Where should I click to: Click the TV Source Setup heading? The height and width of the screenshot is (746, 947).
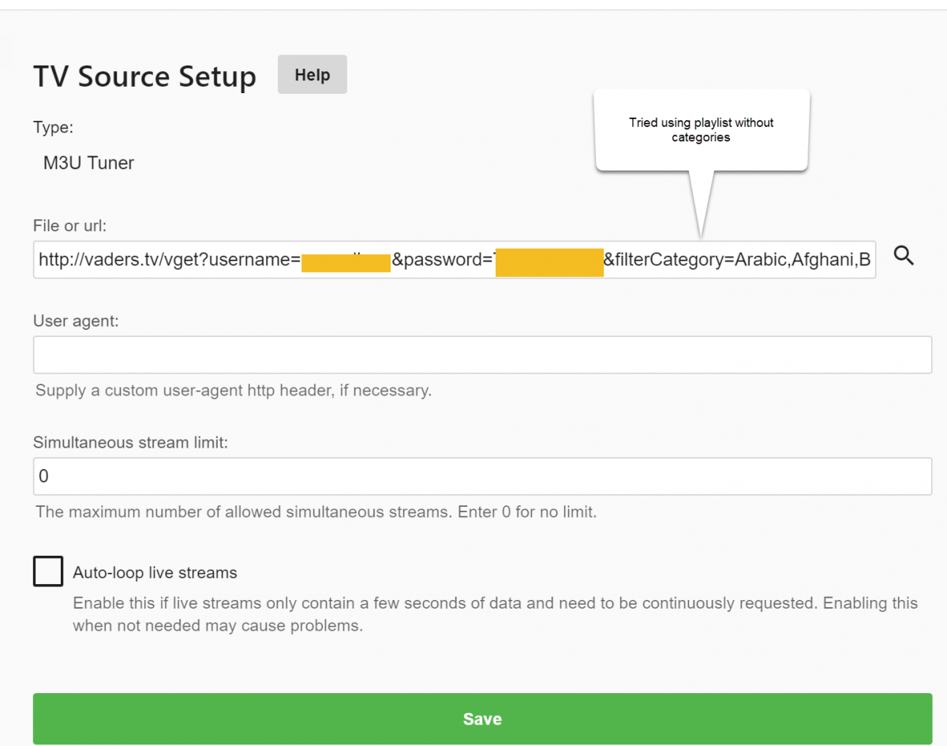click(144, 77)
